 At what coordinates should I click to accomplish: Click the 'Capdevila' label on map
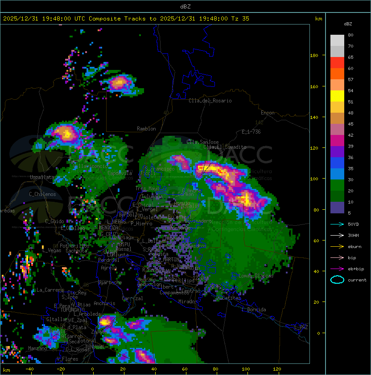[x=120, y=173]
